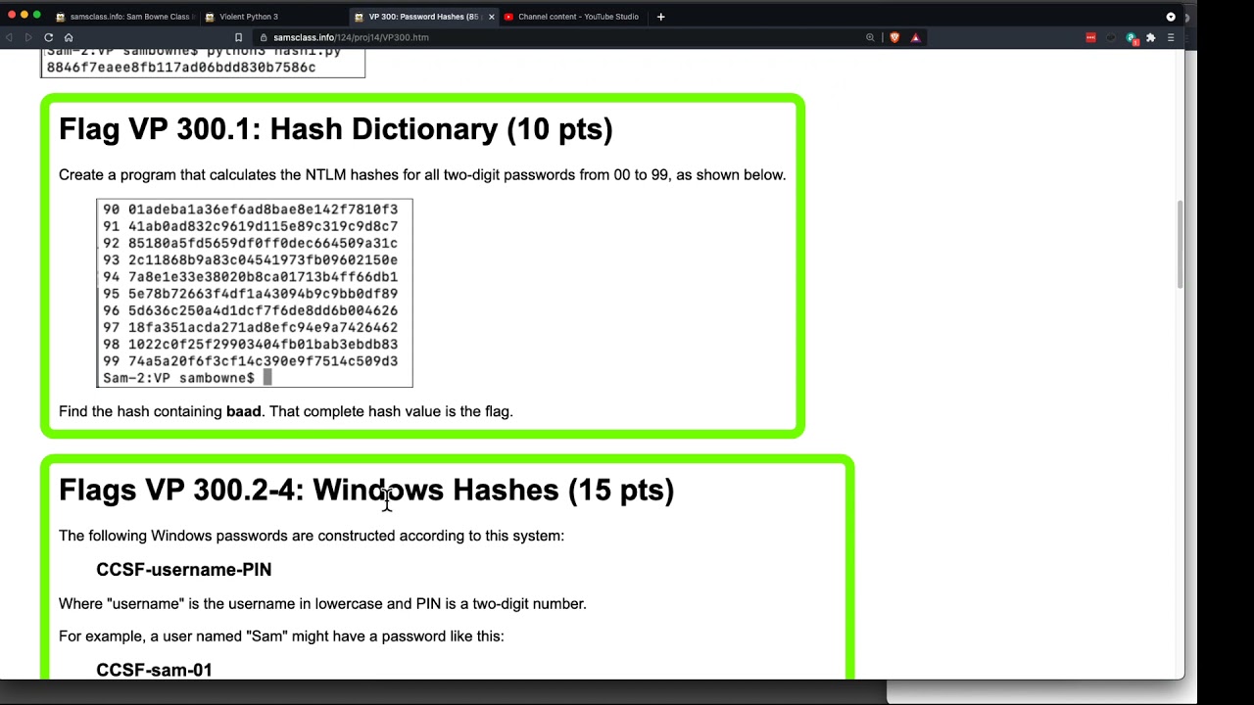Viewport: 1254px width, 705px height.
Task: Switch to the samsclass.info Sam Bowne Class tab
Action: coord(125,17)
